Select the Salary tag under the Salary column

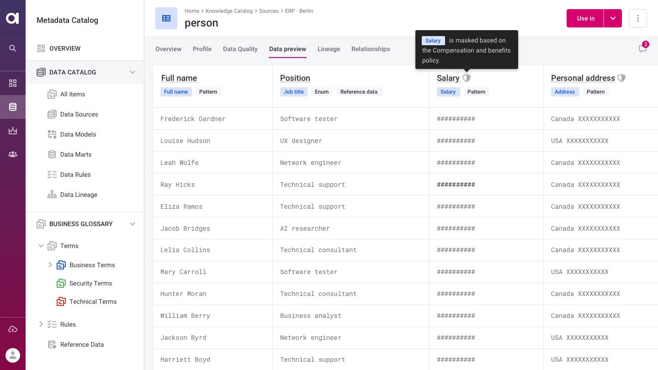click(x=448, y=92)
